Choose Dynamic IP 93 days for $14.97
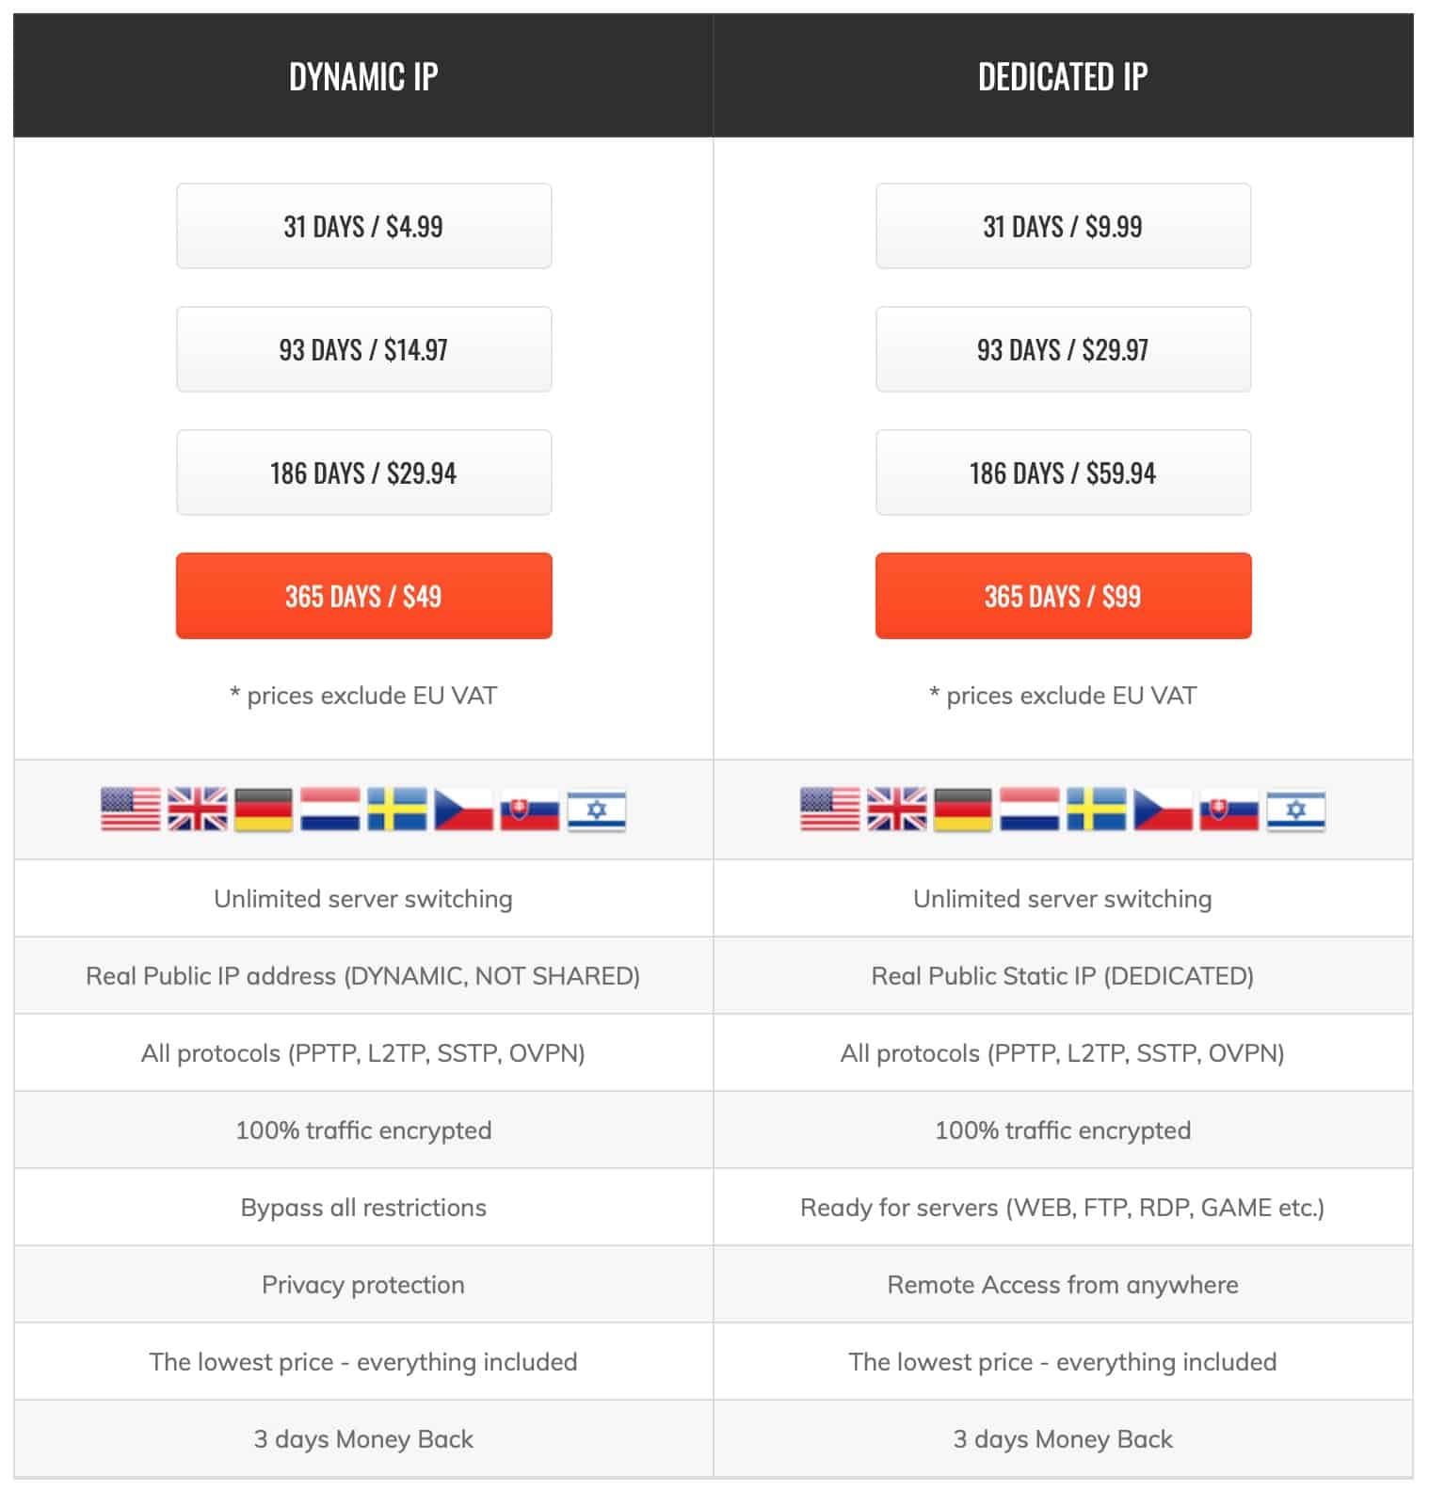The width and height of the screenshot is (1429, 1491). (363, 349)
